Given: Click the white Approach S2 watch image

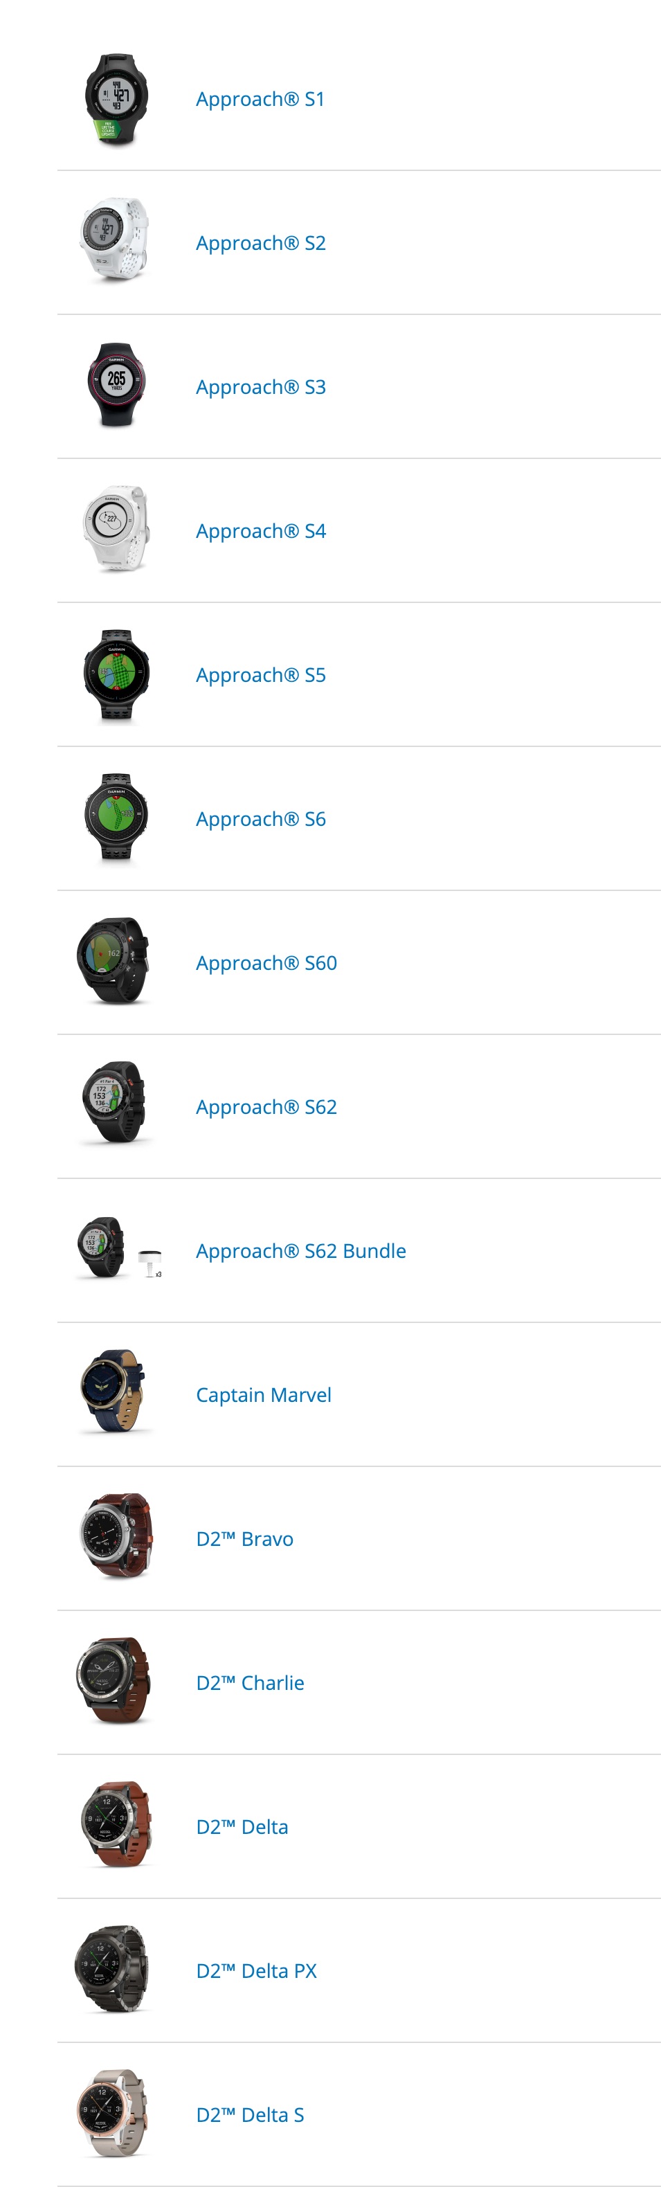Looking at the screenshot, I should [x=116, y=243].
